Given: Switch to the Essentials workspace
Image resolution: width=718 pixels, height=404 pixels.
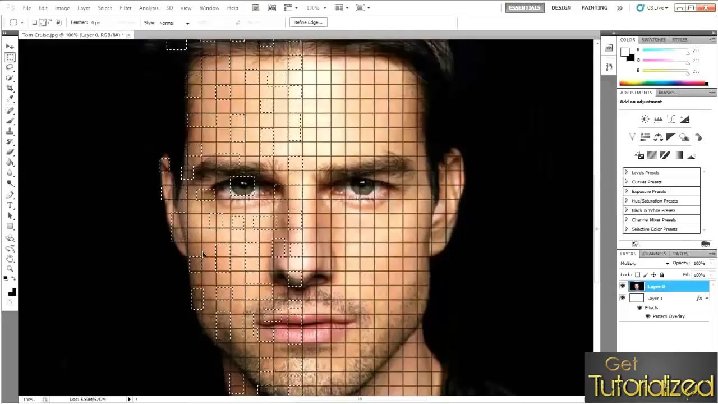Looking at the screenshot, I should point(524,8).
